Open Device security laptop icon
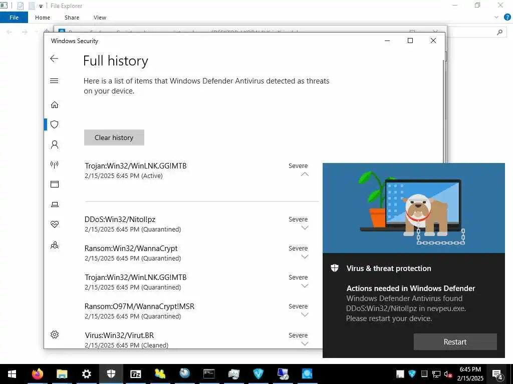This screenshot has width=513, height=384. pos(55,204)
